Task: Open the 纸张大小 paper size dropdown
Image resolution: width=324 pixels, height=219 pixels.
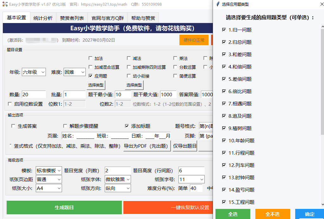Action: click(x=49, y=188)
